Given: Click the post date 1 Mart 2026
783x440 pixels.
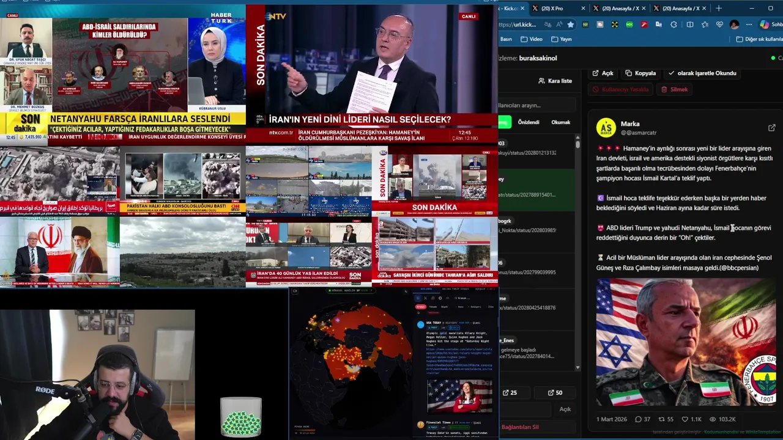Looking at the screenshot, I should (x=612, y=419).
